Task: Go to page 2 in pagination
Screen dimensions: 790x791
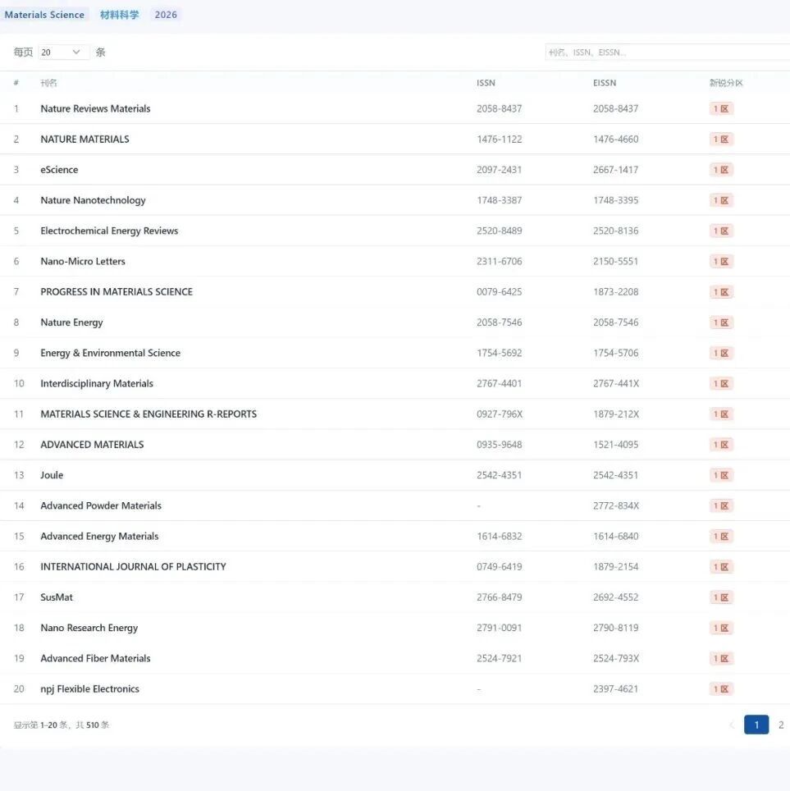Action: 781,725
